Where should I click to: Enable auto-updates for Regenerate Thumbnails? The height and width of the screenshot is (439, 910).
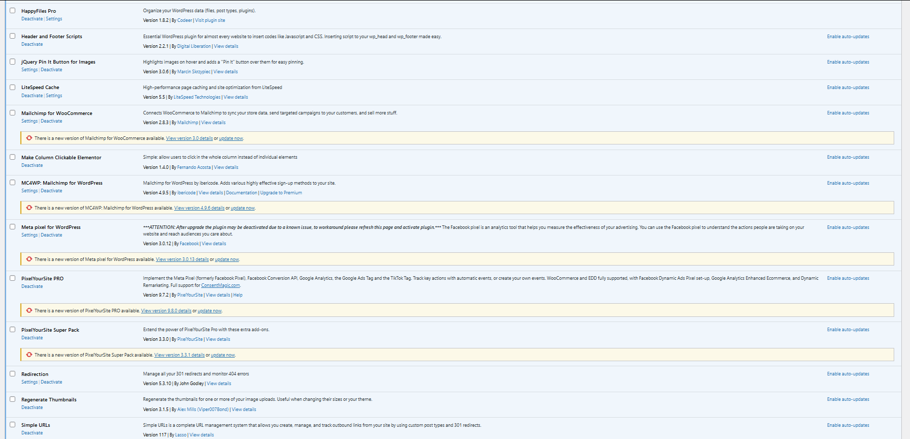coord(848,399)
